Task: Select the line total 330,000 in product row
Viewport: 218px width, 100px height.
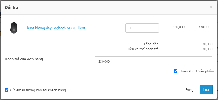Action: coord(204,27)
